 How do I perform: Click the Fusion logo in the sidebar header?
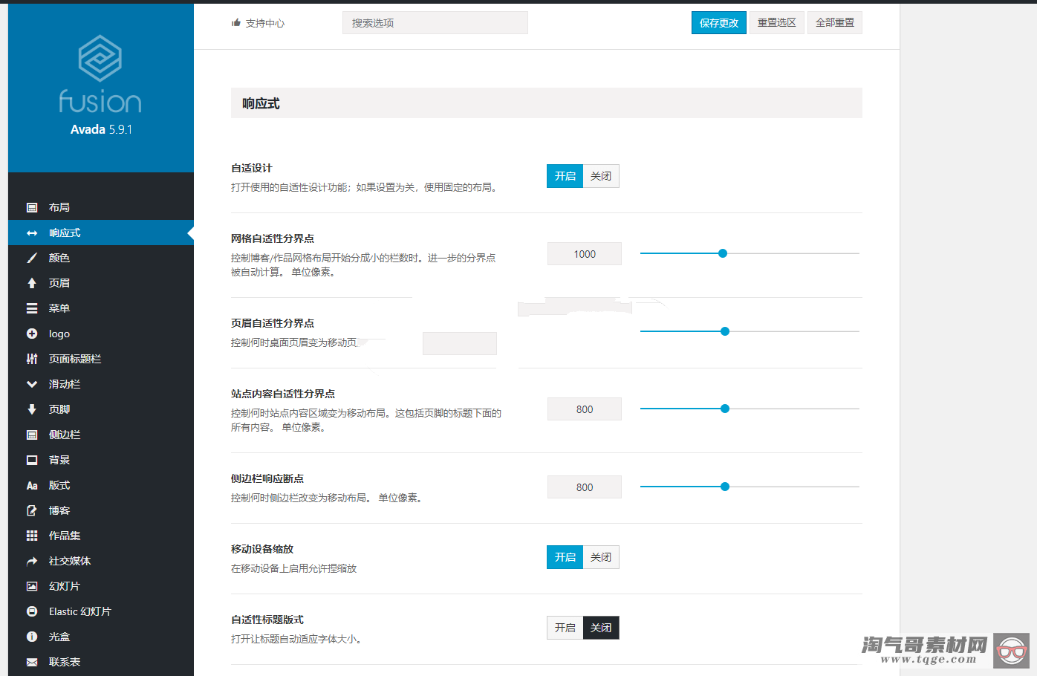(x=100, y=74)
